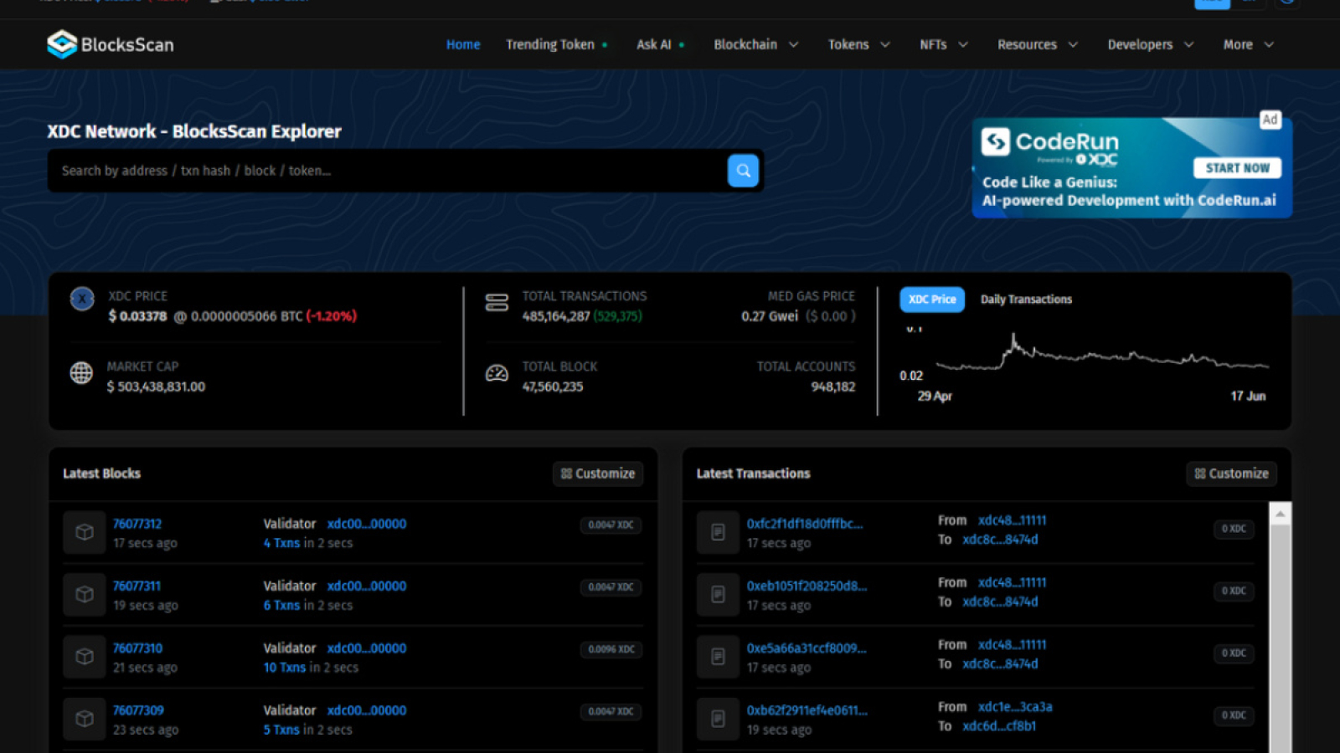Viewport: 1340px width, 753px height.
Task: Open To address of transaction 0xeb1051f208250d8
Action: 1000,602
